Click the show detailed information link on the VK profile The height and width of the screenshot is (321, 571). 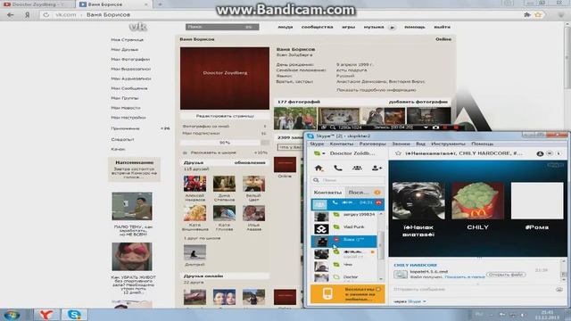point(377,90)
